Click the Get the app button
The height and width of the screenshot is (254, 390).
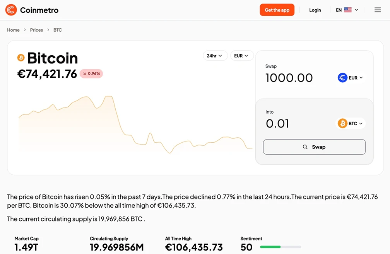pos(277,10)
